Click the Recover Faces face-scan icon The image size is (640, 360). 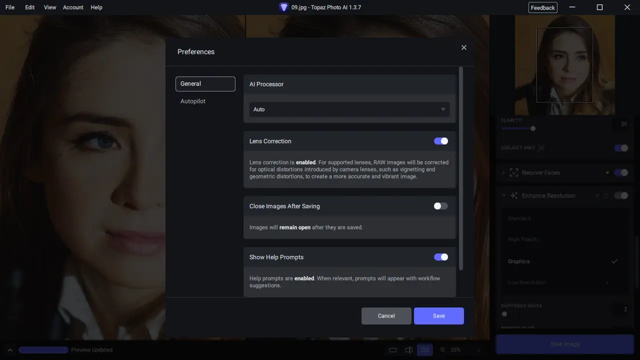click(513, 172)
